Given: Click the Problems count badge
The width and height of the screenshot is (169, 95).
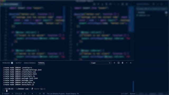Looking at the screenshot, I should 12,63.
